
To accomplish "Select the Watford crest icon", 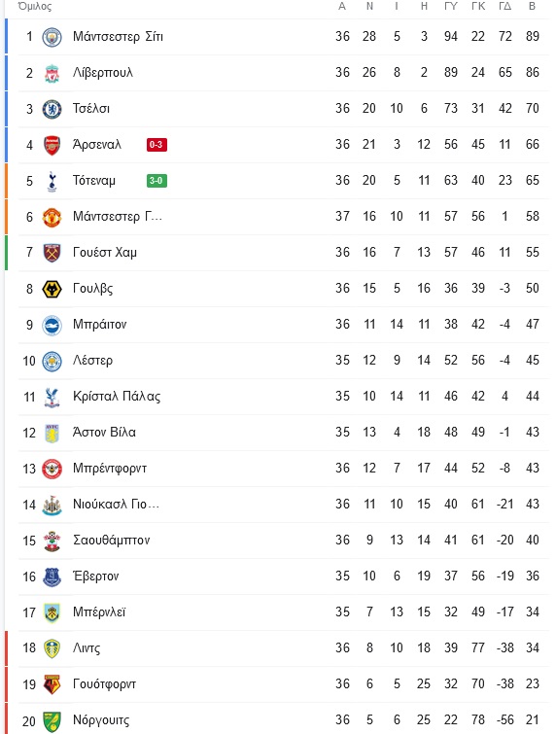I will pos(52,684).
